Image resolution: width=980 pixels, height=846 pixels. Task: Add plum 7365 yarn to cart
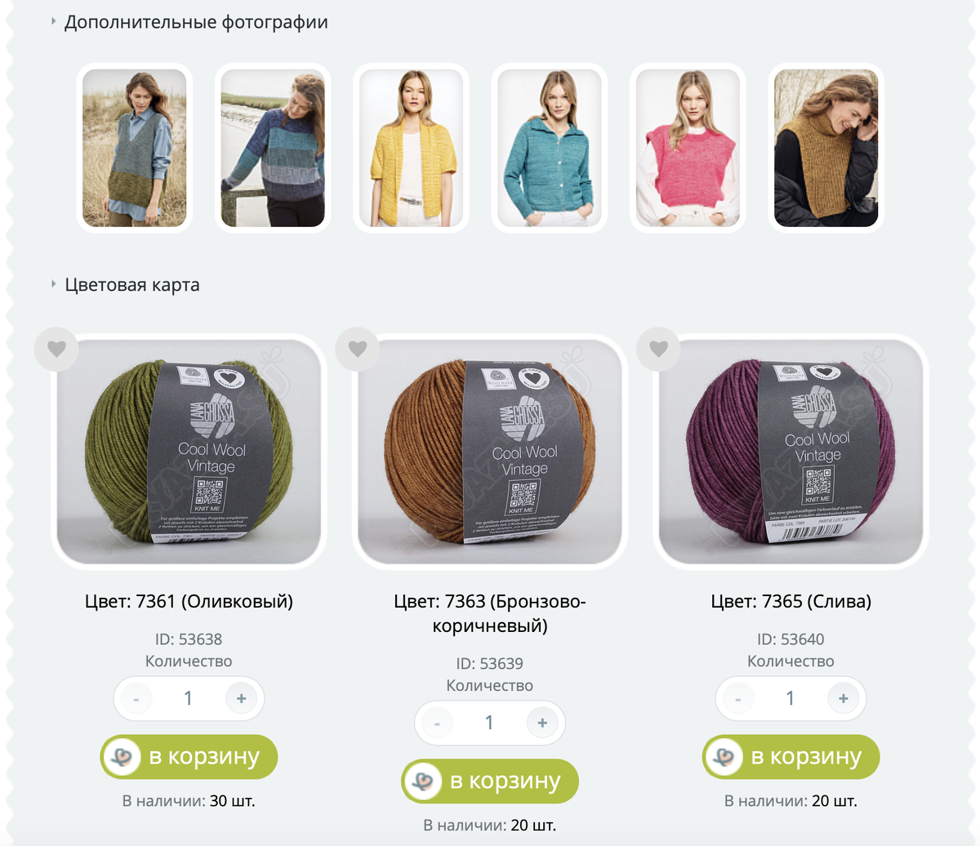tap(791, 757)
